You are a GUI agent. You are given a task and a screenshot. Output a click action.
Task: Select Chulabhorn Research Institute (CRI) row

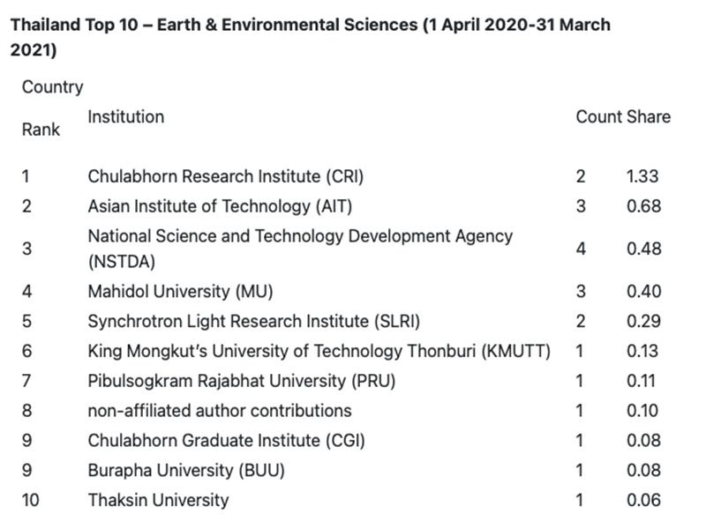[x=225, y=176]
